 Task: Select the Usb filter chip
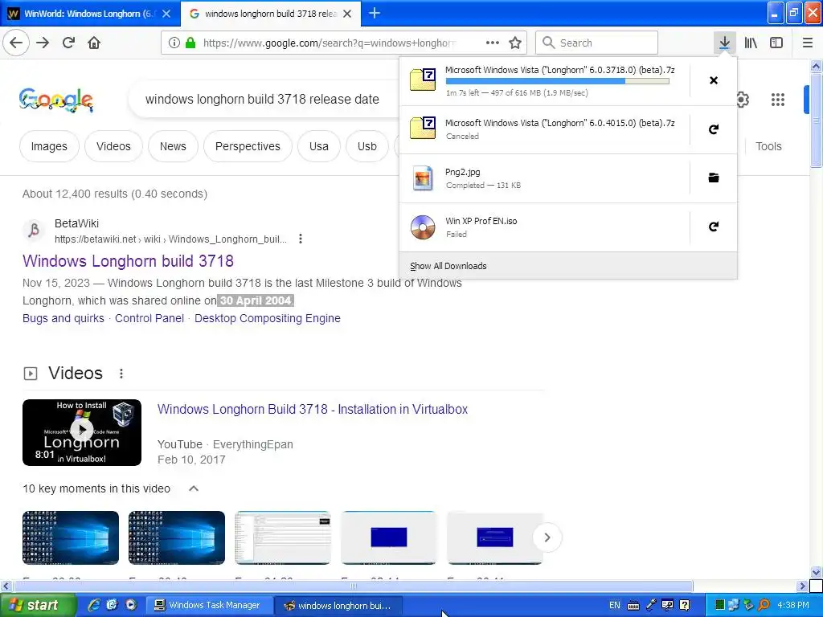point(367,146)
